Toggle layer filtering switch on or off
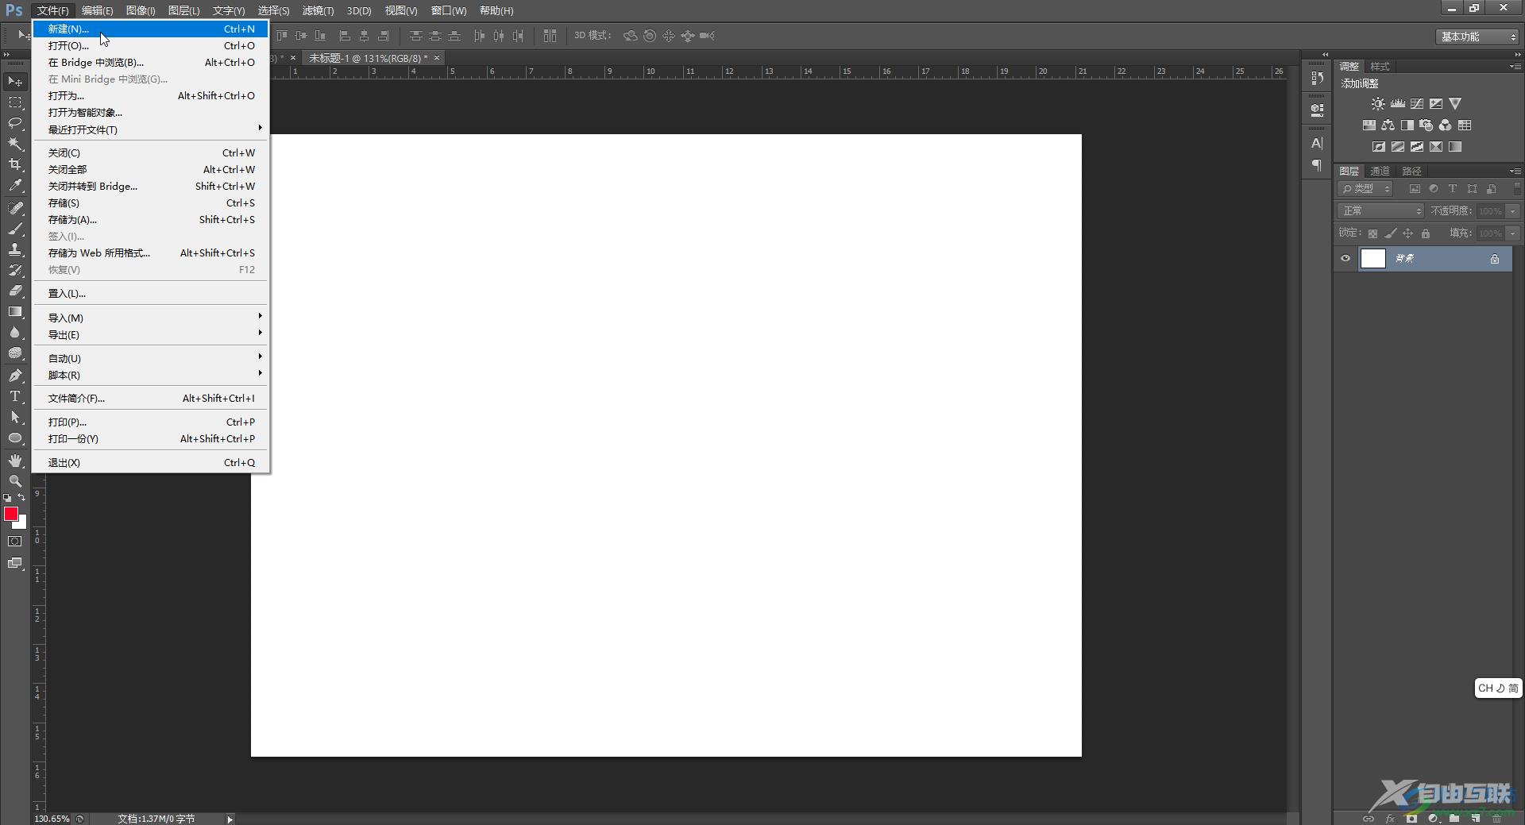 [1517, 189]
